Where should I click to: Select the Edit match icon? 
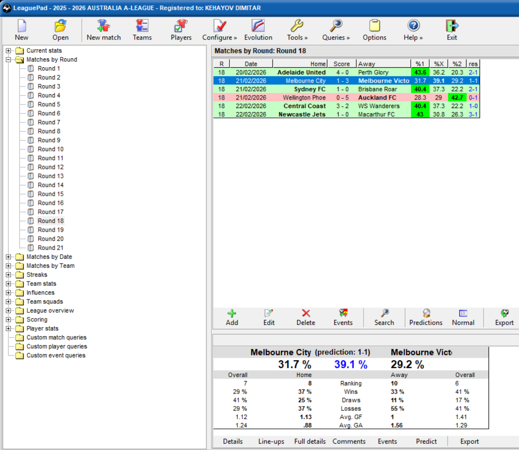click(268, 316)
